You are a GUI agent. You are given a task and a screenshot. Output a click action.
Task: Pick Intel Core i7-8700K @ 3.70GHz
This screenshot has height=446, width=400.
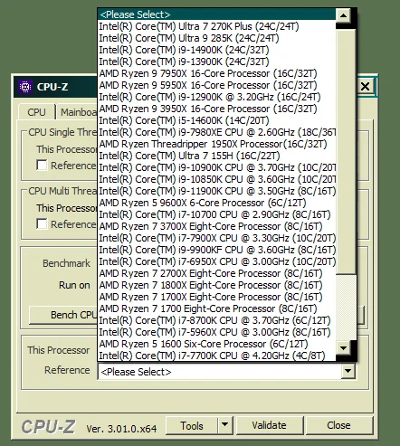coord(216,320)
